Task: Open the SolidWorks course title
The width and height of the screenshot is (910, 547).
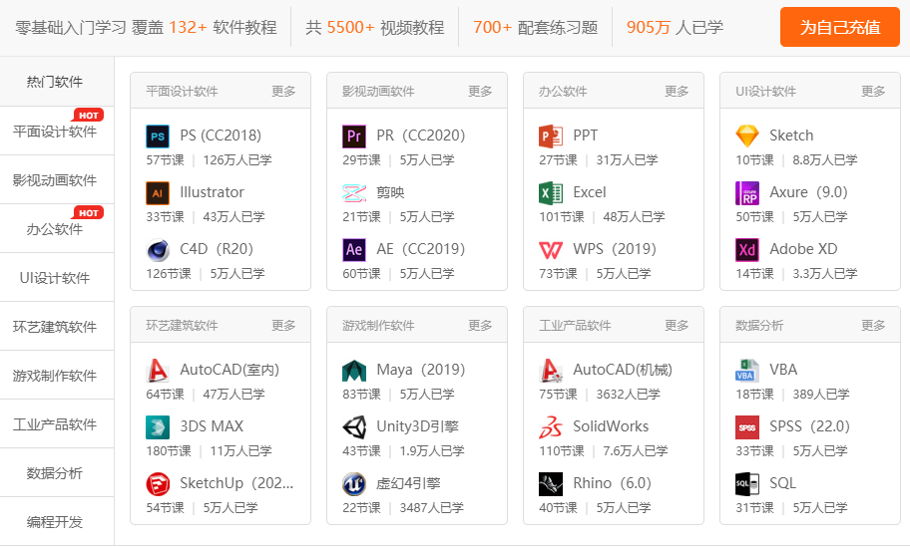Action: 611,426
